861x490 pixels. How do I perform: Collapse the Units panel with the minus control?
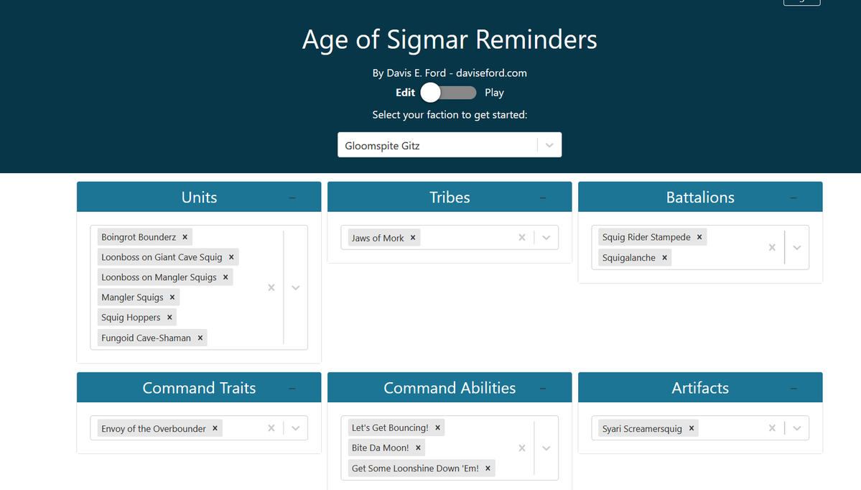click(x=292, y=196)
